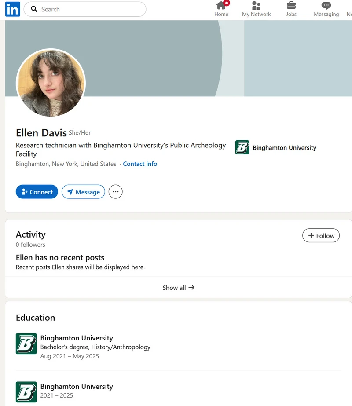
Task: Open the Home feed icon
Action: click(221, 5)
